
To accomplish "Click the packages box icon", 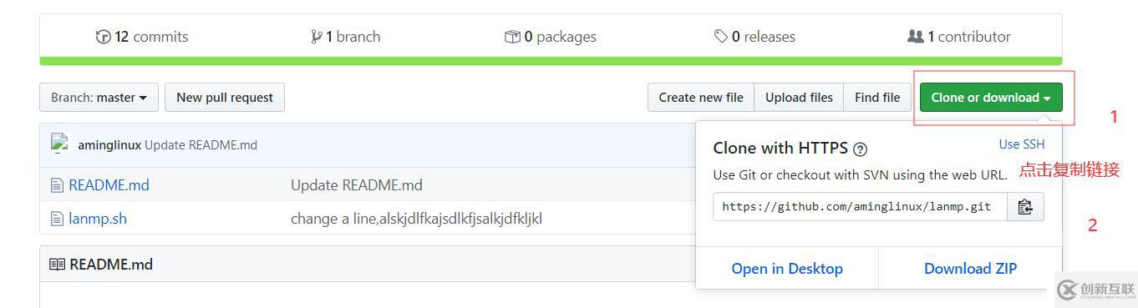I will (512, 37).
